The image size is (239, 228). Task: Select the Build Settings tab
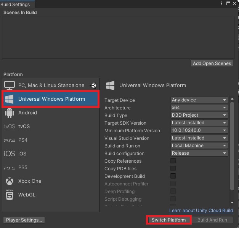(x=17, y=4)
